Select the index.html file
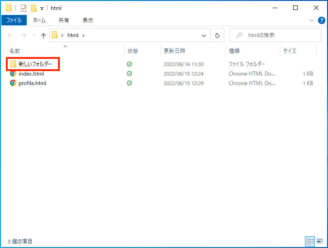 31,74
